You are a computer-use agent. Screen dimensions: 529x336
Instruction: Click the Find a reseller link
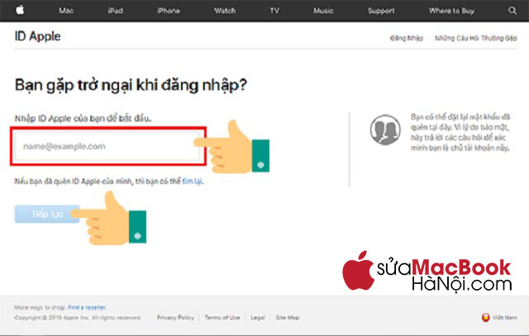[x=87, y=307]
